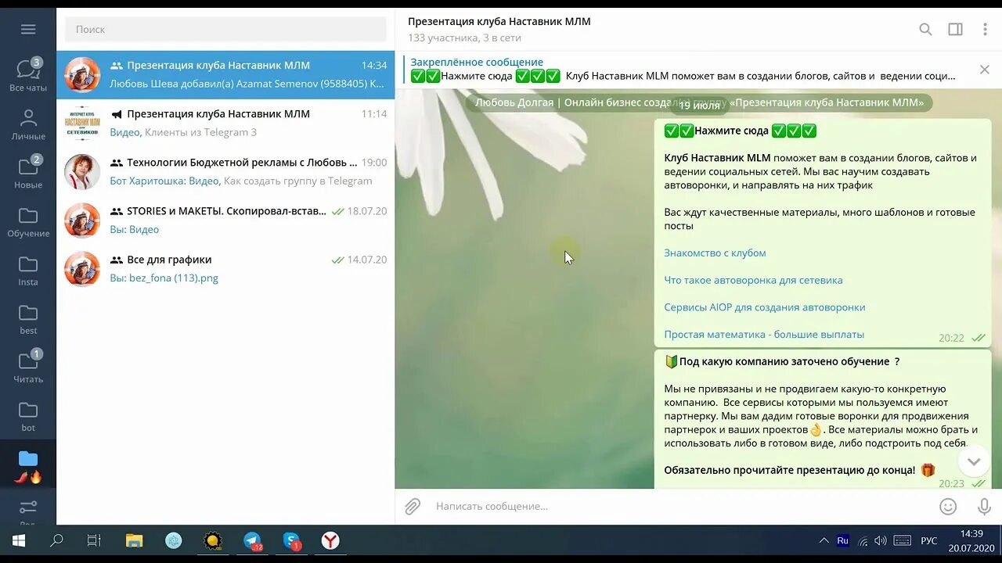This screenshot has width=1002, height=563.
Task: Open the channel "Презентация клуба Наставник МЛМ" 11:14
Action: [225, 123]
